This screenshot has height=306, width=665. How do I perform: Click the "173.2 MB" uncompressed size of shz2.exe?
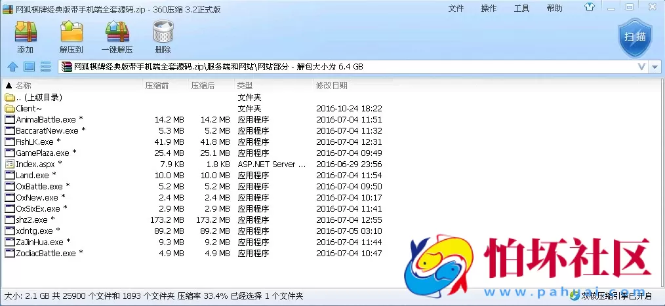coord(167,220)
